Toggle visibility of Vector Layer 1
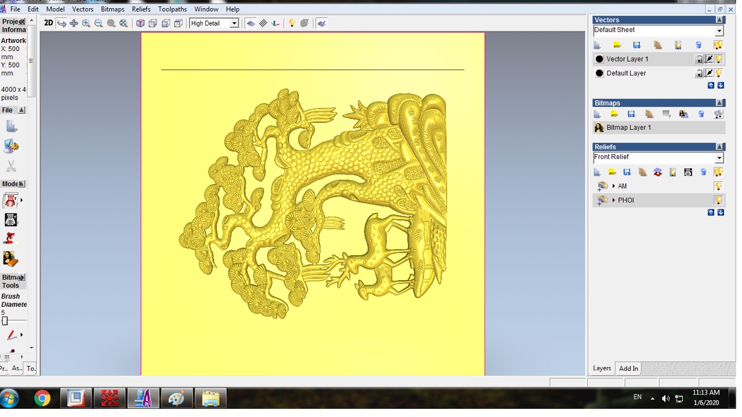 click(719, 59)
